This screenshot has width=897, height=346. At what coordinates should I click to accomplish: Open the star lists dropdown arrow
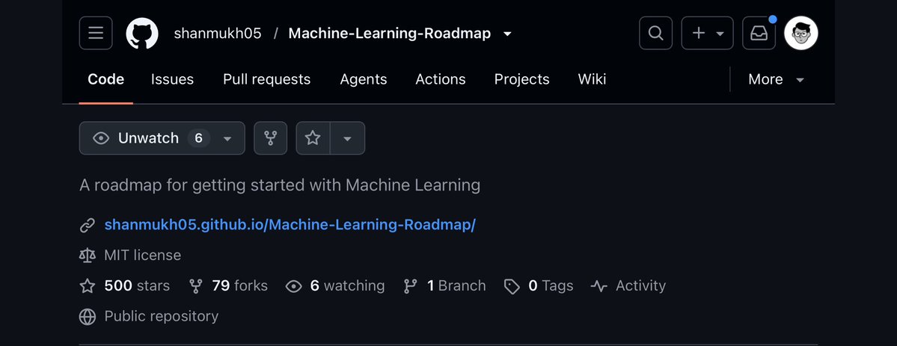point(347,138)
